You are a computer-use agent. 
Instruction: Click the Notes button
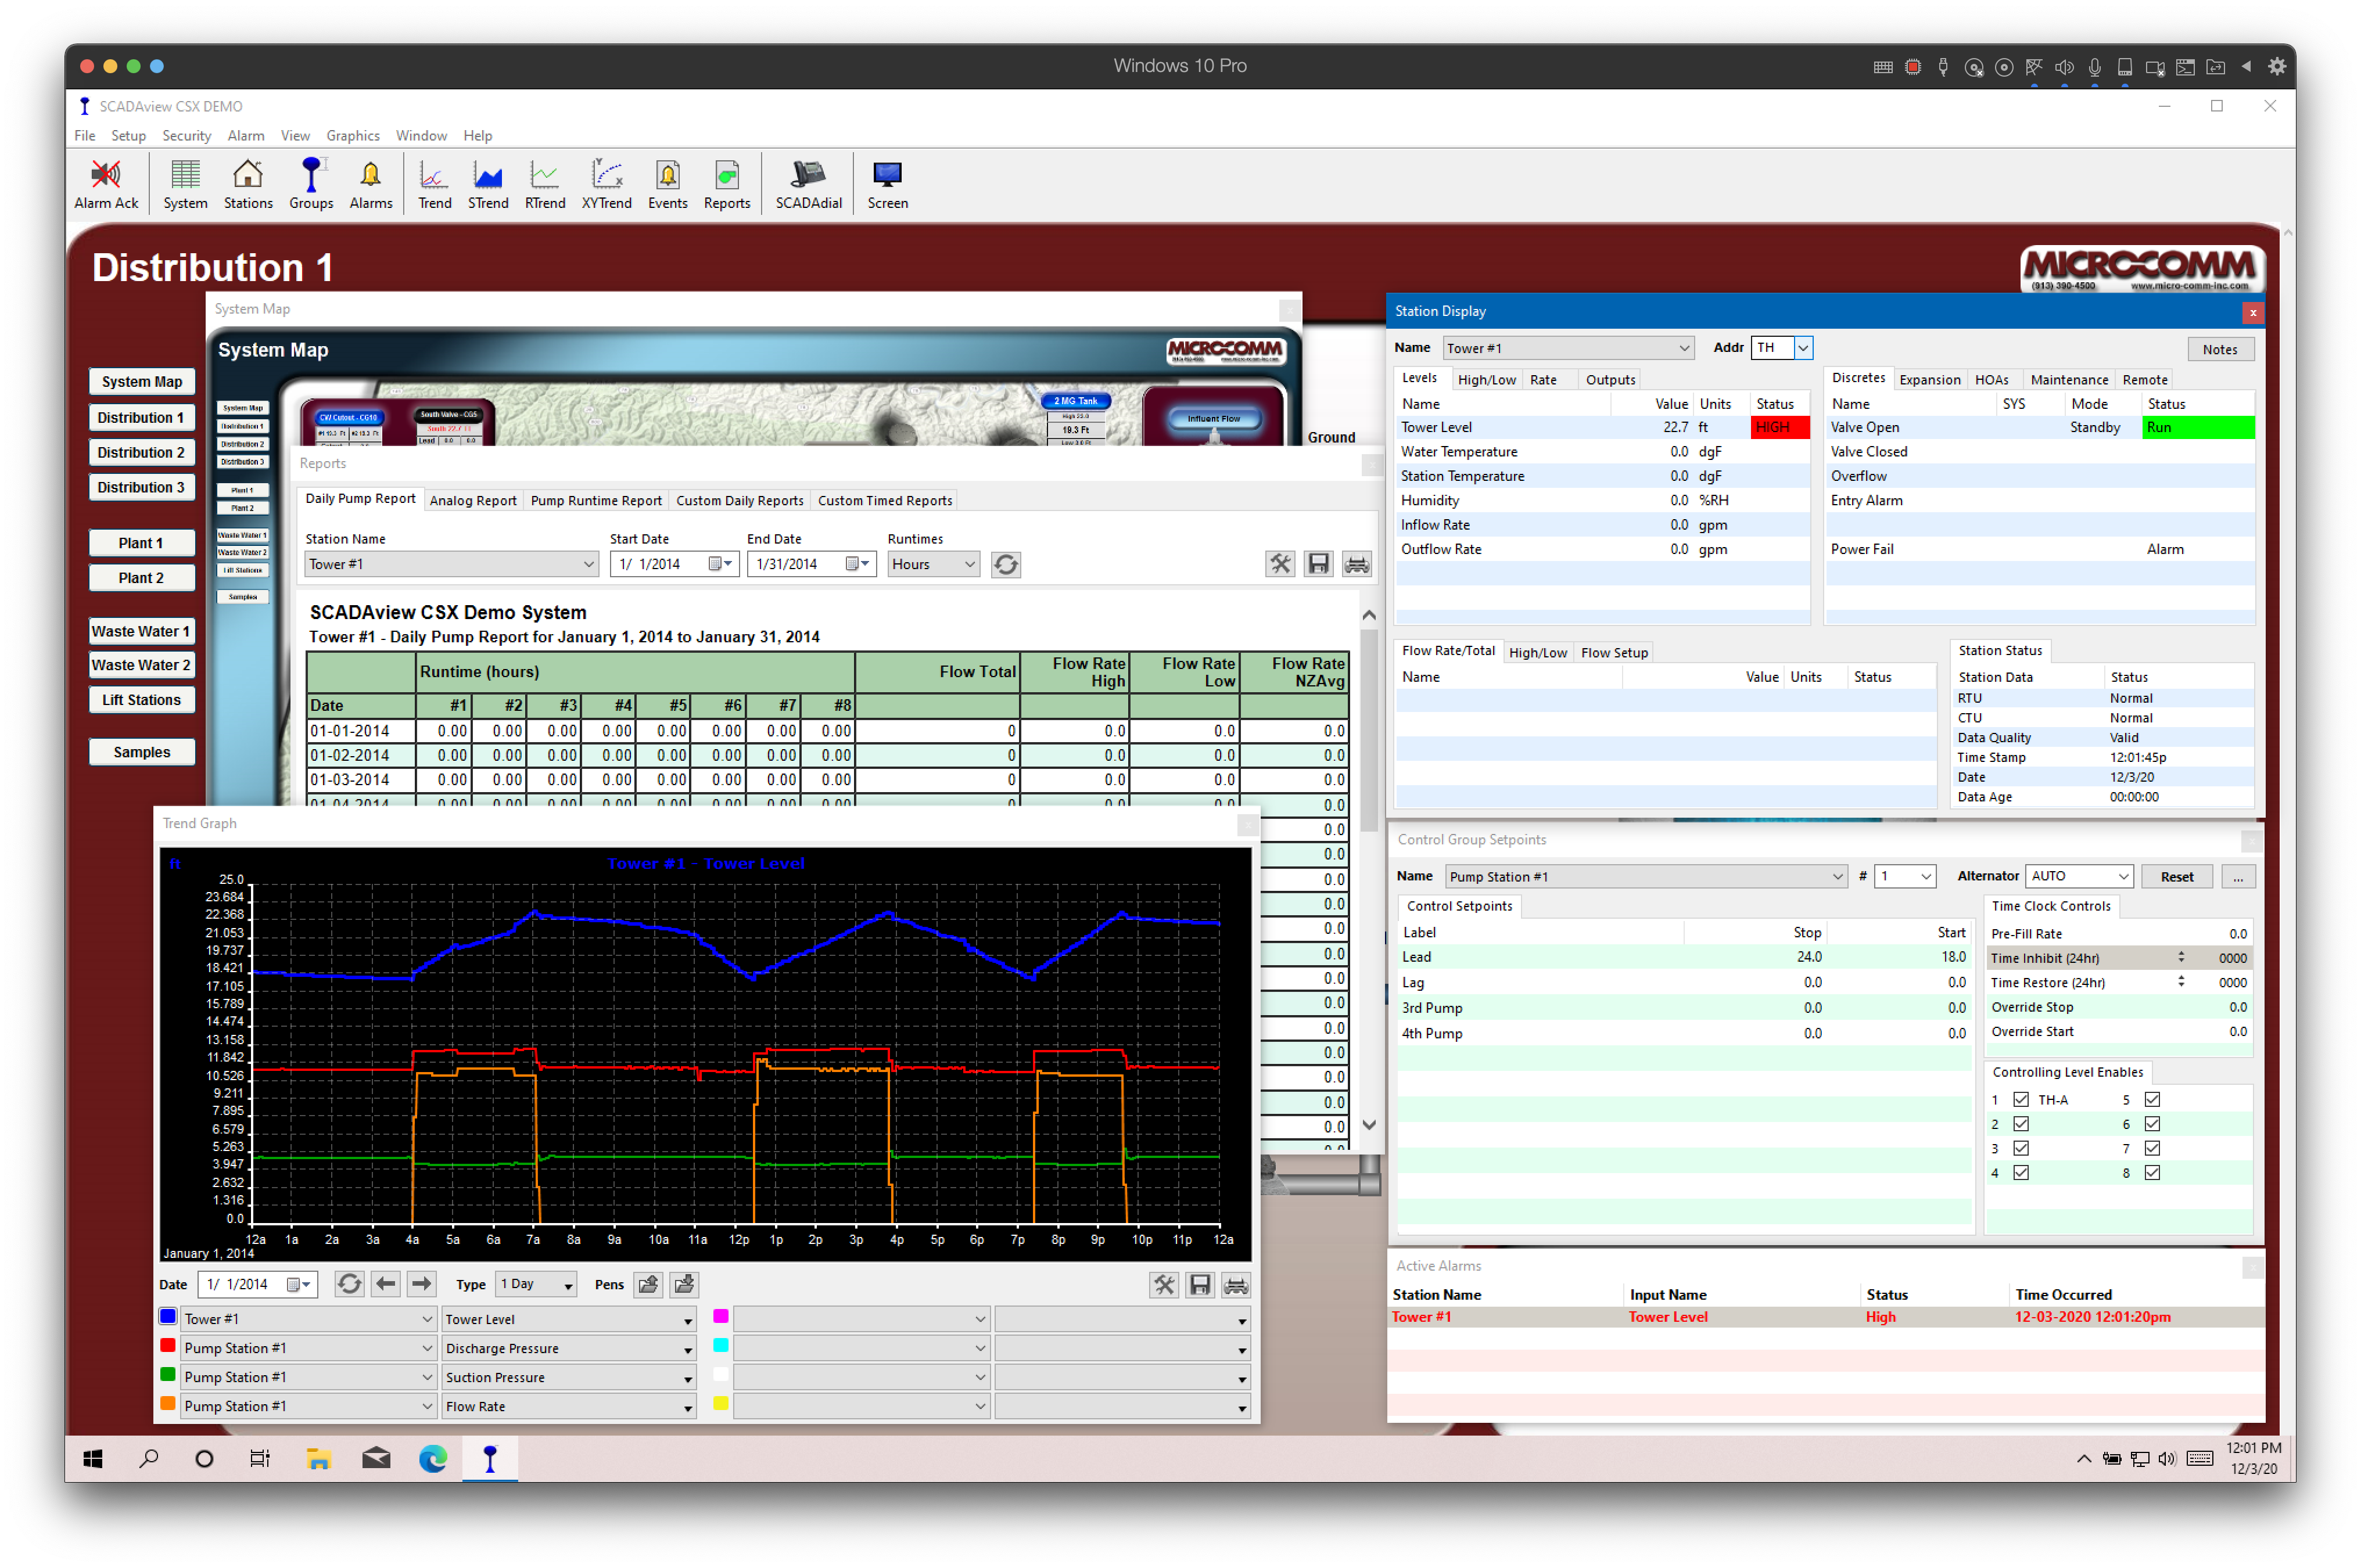(x=2220, y=348)
